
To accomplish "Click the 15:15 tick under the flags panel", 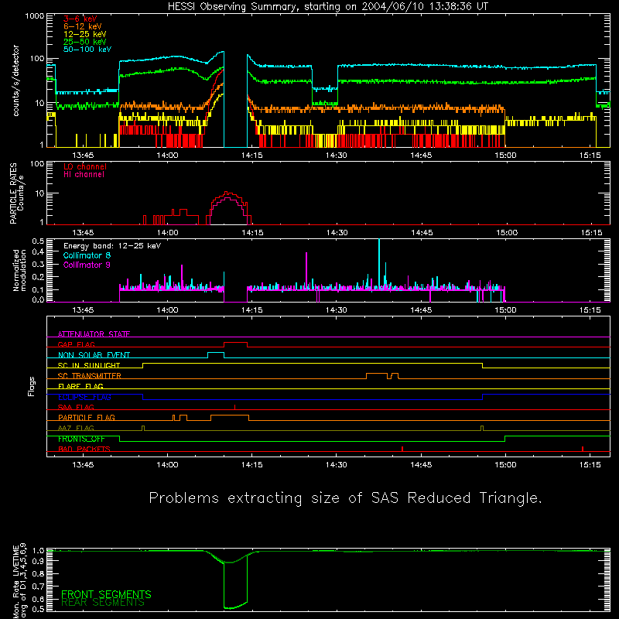I will click(x=590, y=465).
